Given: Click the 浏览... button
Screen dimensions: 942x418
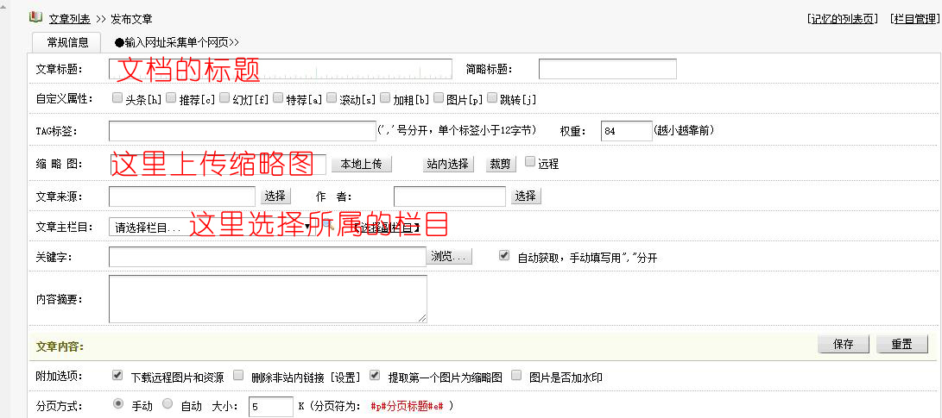Looking at the screenshot, I should pyautogui.click(x=450, y=256).
